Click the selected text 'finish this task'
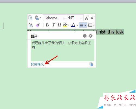Image resolution: width=136 pixels, height=109 pixels. click(x=110, y=32)
